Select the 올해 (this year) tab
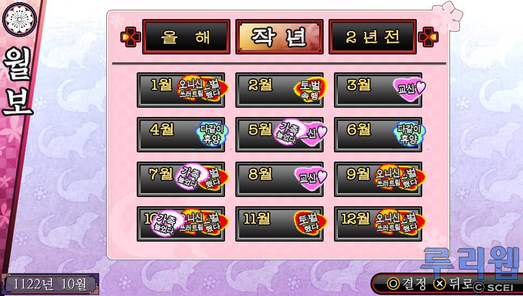The image size is (523, 296). tap(186, 36)
